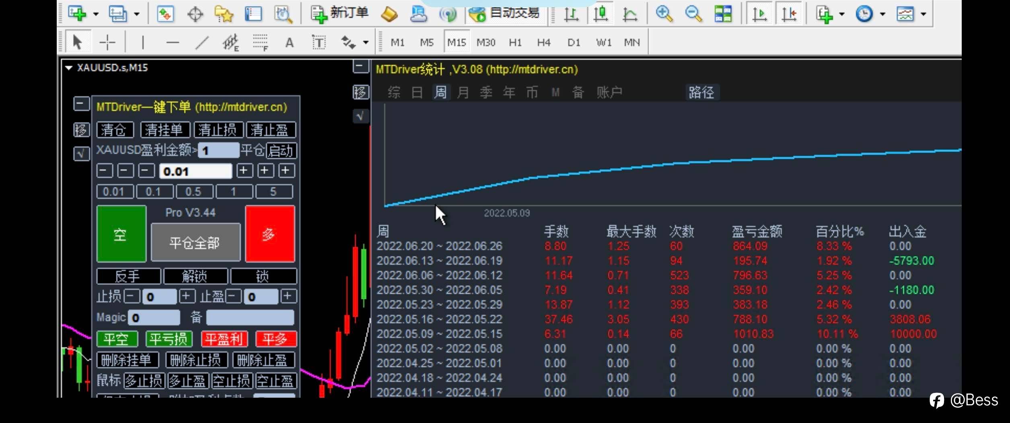Open the Data Window crosshair-circle icon
The image size is (1010, 423).
(195, 14)
